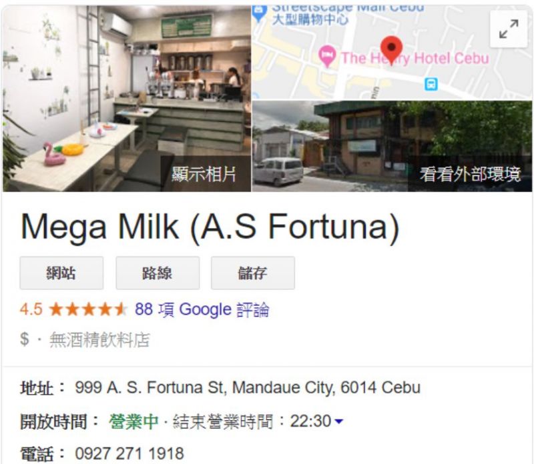Image resolution: width=534 pixels, height=464 pixels.
Task: Click the phone number 0927 271 1918
Action: 129,454
